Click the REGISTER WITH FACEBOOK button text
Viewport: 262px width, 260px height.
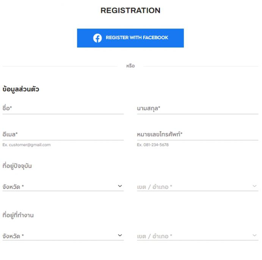[137, 38]
